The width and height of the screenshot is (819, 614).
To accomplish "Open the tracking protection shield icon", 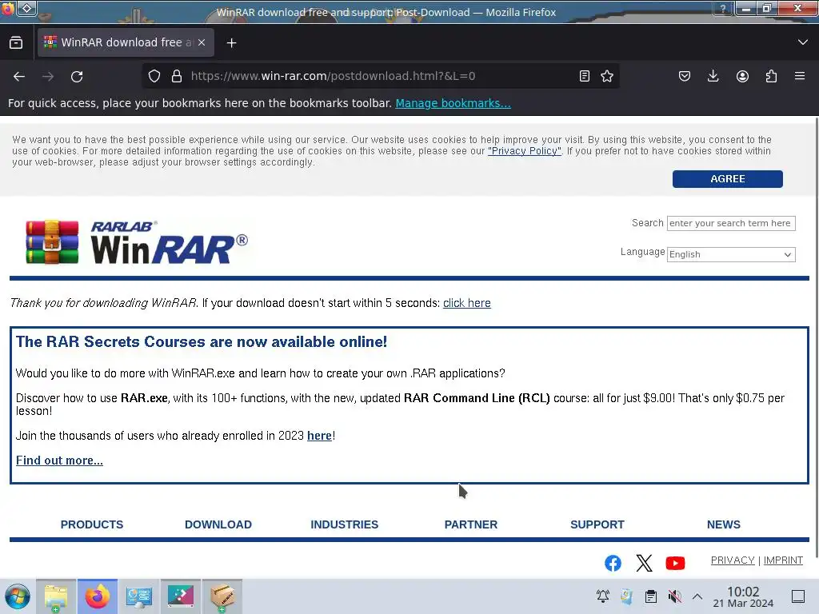I will [154, 76].
